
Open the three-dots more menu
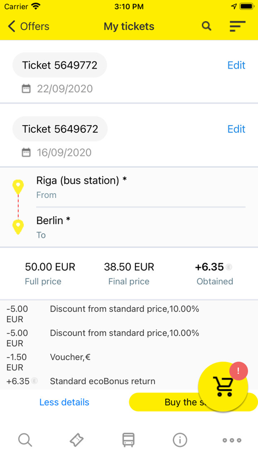[232, 440]
